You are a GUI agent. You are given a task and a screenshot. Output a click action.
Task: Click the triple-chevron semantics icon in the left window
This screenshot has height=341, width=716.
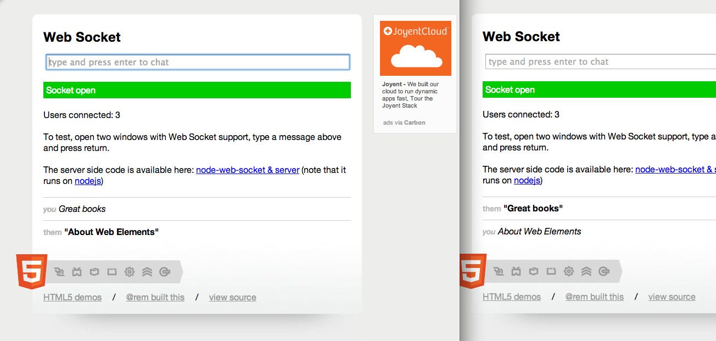(x=147, y=271)
